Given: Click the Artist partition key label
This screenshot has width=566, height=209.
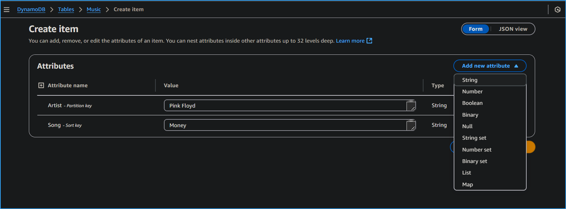Looking at the screenshot, I should point(70,106).
